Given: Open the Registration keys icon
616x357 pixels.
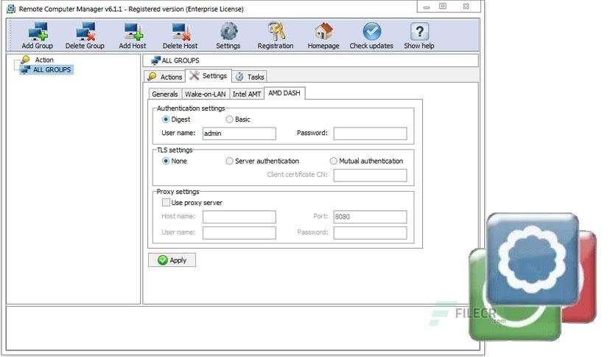Looking at the screenshot, I should pyautogui.click(x=276, y=32).
